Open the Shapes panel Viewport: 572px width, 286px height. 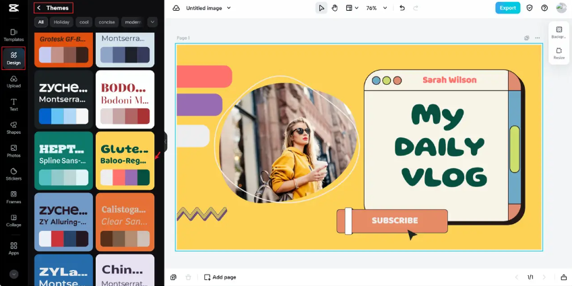(x=13, y=128)
